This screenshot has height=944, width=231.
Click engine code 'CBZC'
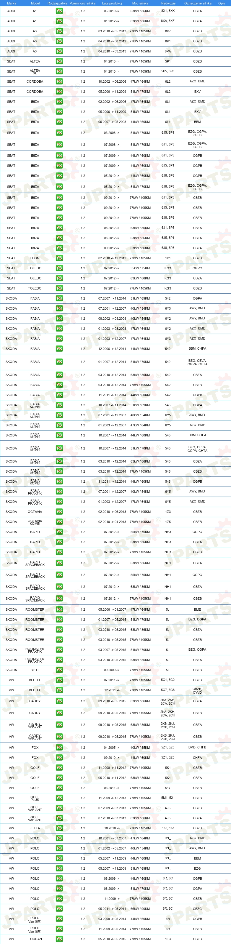coord(197,909)
